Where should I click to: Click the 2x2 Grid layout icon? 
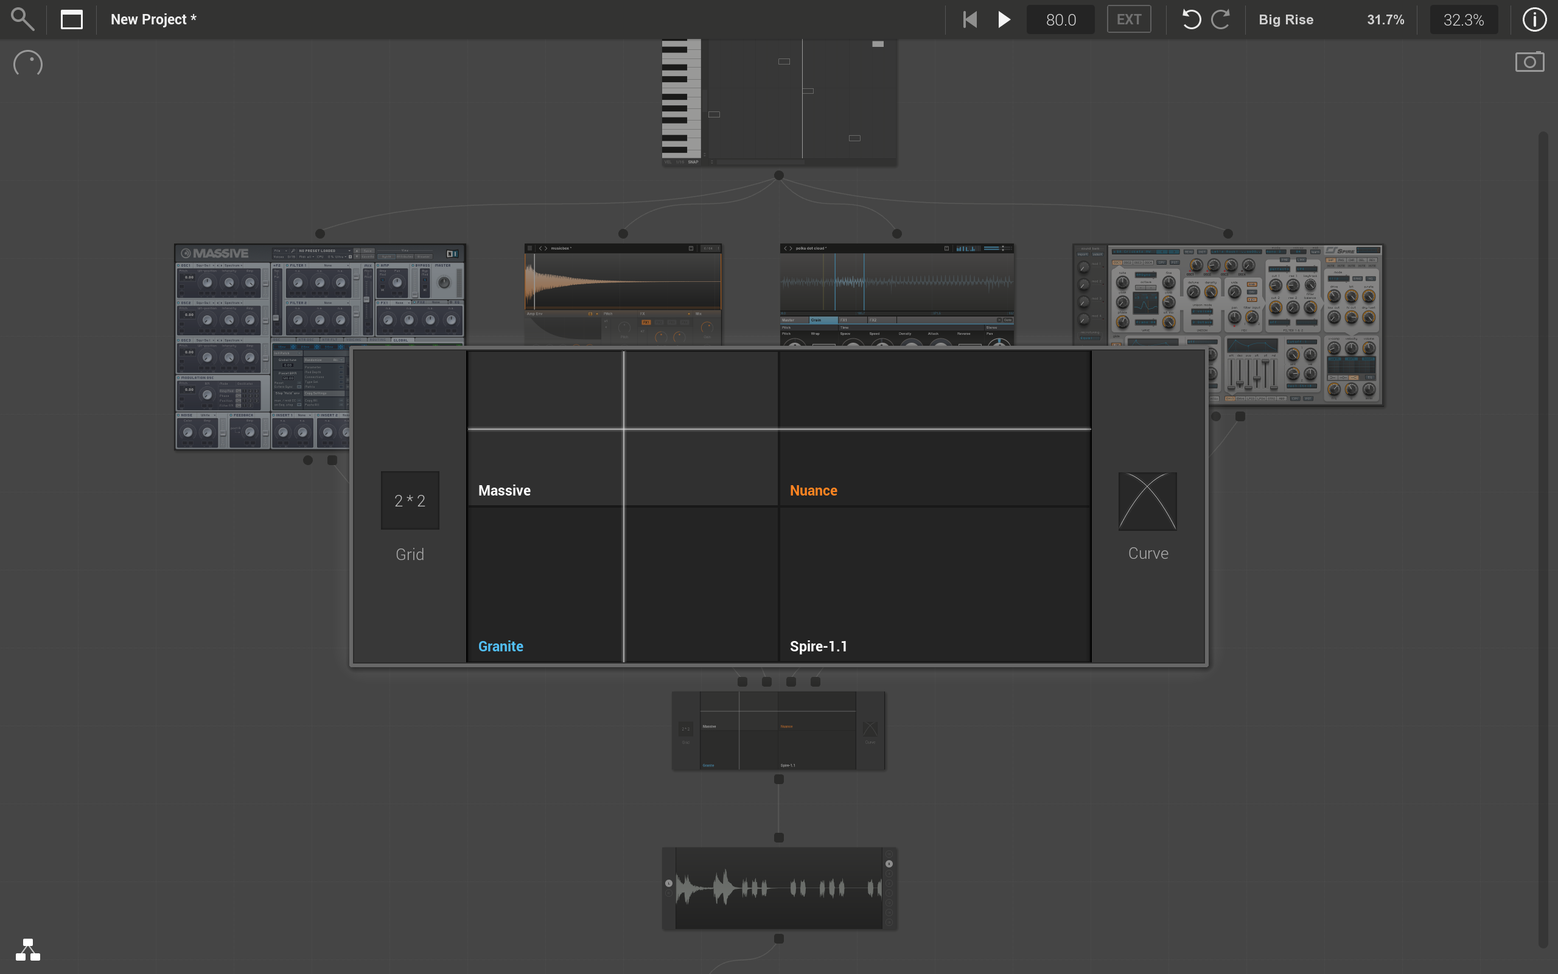point(410,500)
